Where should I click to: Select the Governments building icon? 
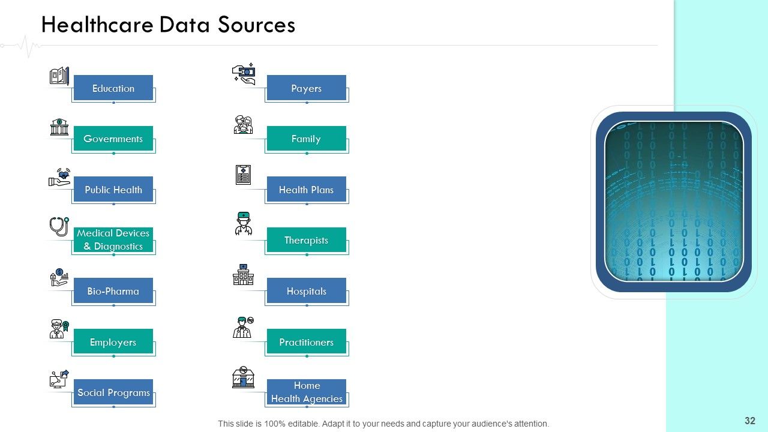pyautogui.click(x=59, y=127)
